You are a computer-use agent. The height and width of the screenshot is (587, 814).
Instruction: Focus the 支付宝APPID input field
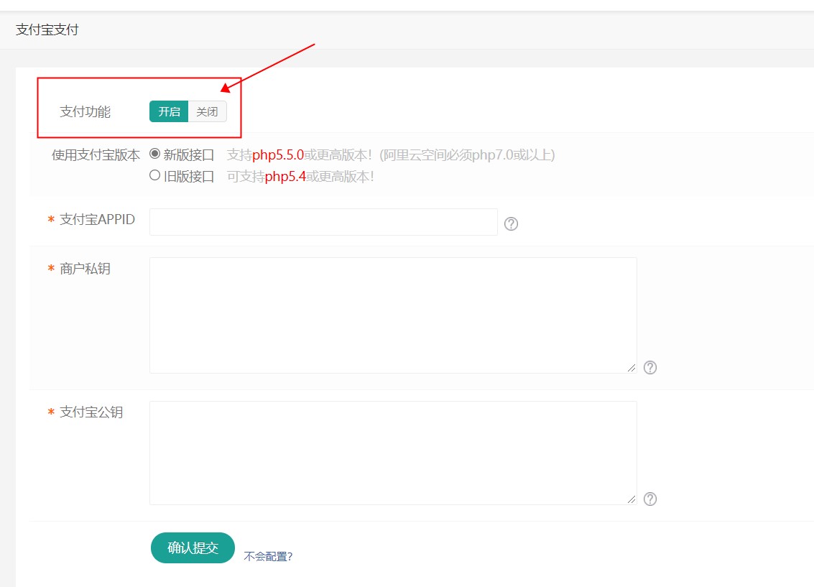323,222
